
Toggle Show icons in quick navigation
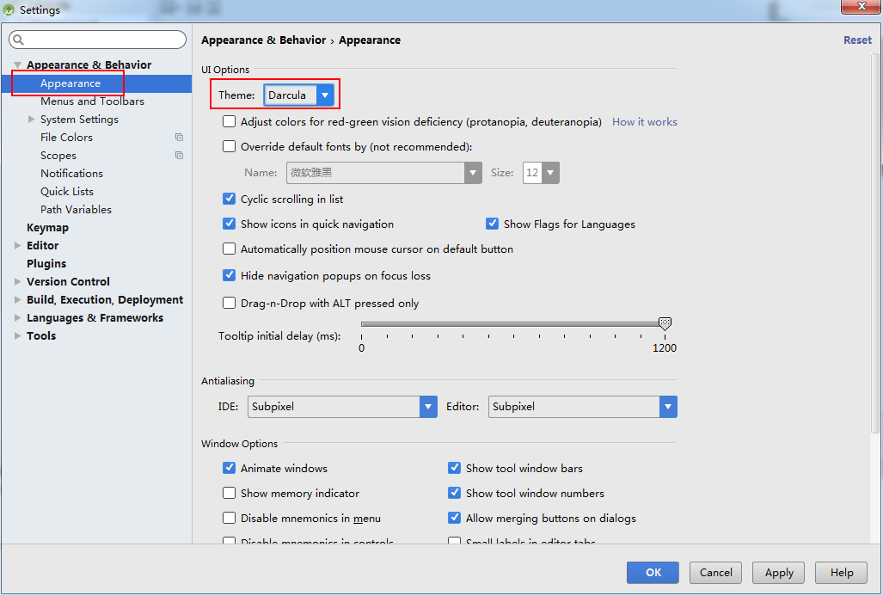pos(230,224)
